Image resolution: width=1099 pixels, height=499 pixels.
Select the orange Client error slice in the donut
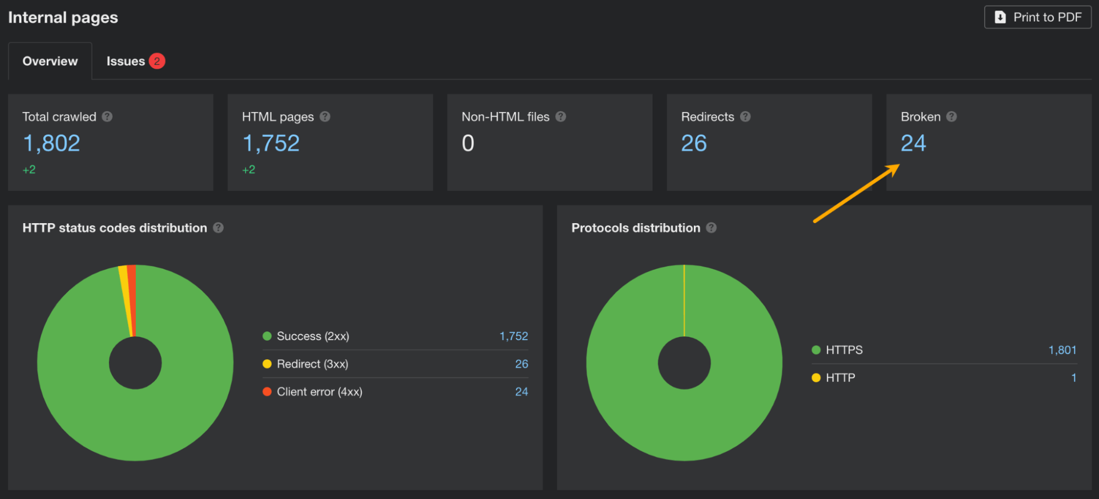130,272
